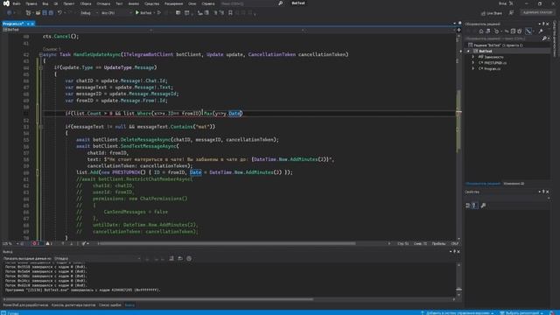Open the Вид menu
Viewport: 560px width, 315px height.
pyautogui.click(x=45, y=3)
